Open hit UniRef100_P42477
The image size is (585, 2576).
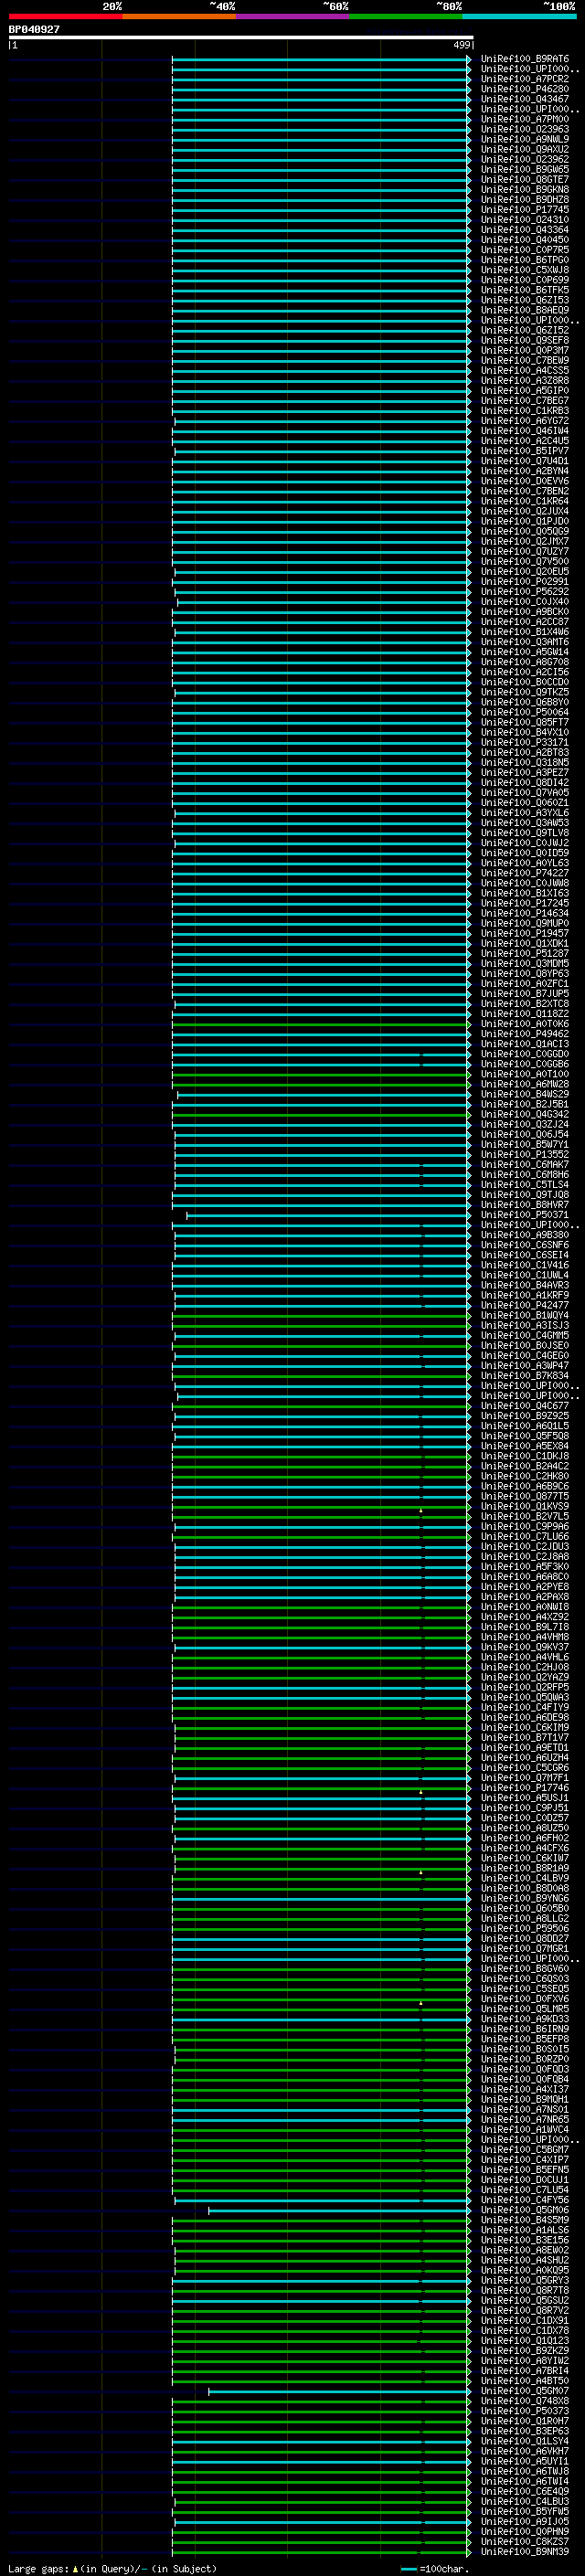pyautogui.click(x=524, y=1305)
